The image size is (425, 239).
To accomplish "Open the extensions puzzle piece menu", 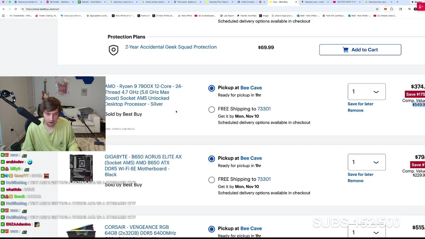I will [391, 9].
